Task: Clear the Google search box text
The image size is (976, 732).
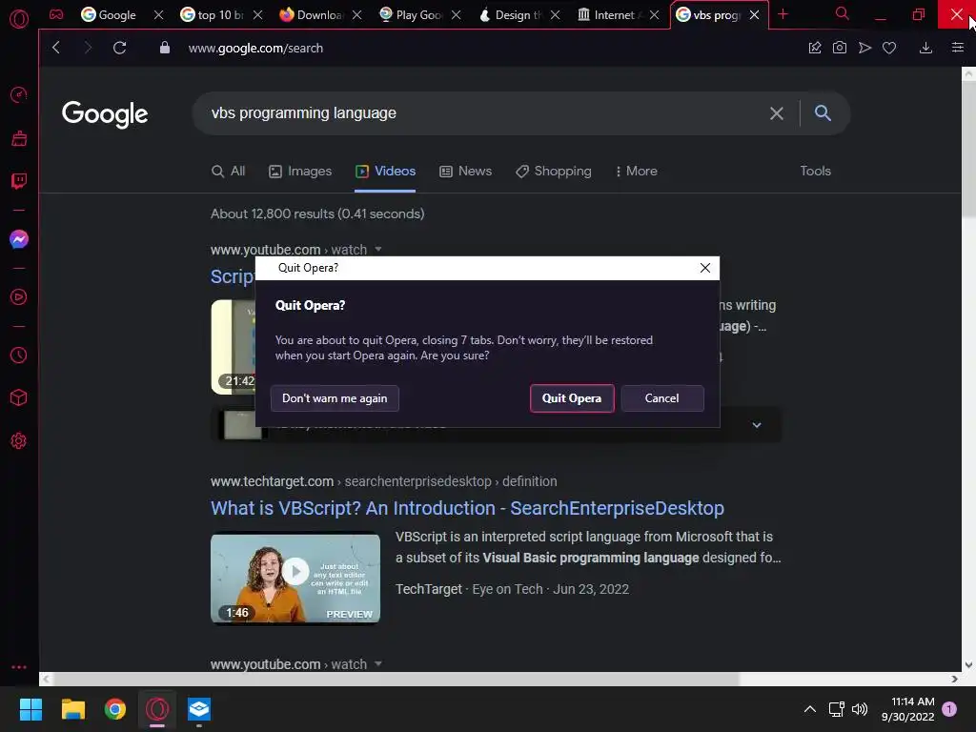Action: coord(776,113)
